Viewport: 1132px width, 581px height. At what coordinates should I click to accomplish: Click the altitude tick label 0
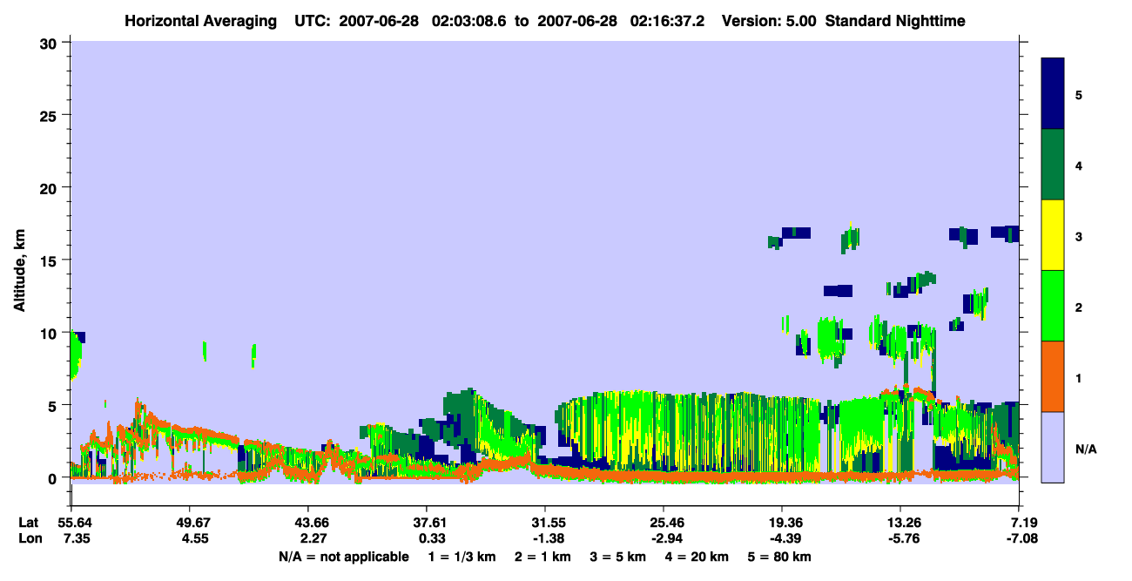click(x=55, y=478)
